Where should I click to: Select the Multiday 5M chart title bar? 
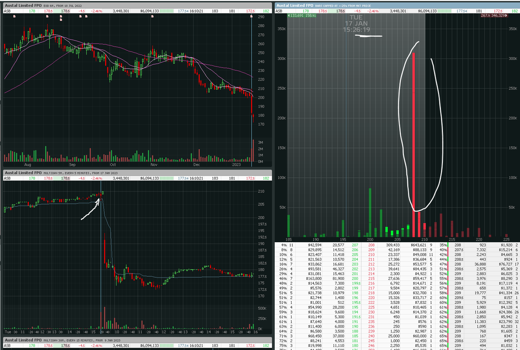point(137,173)
